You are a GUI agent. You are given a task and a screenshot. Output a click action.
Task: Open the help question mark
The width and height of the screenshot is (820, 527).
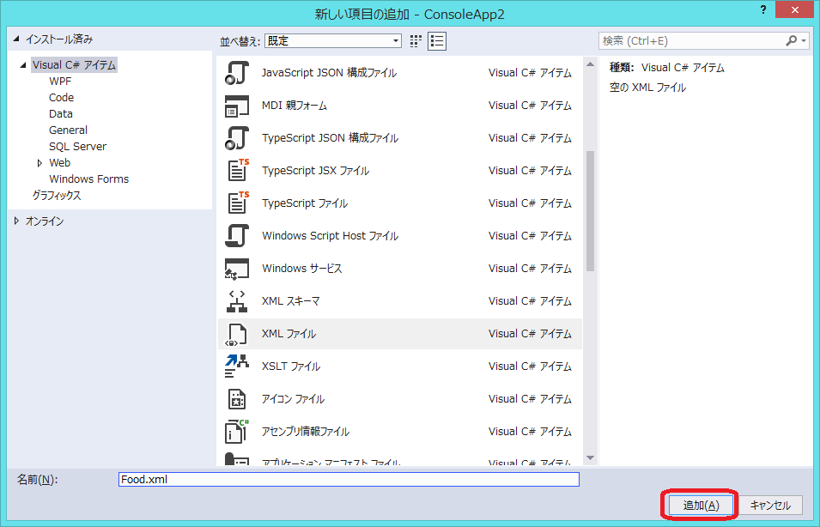[763, 9]
